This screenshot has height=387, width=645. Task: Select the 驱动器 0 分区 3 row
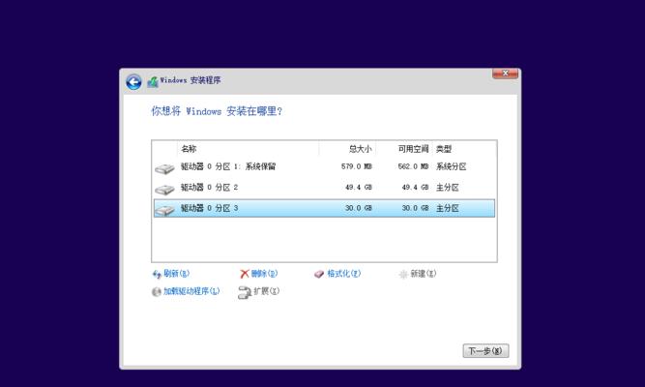point(324,208)
